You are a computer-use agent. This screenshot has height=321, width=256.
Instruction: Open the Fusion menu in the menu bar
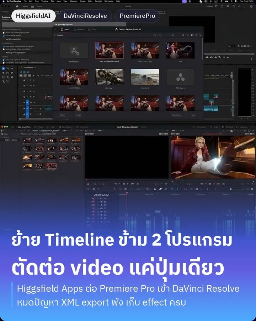(83, 1)
